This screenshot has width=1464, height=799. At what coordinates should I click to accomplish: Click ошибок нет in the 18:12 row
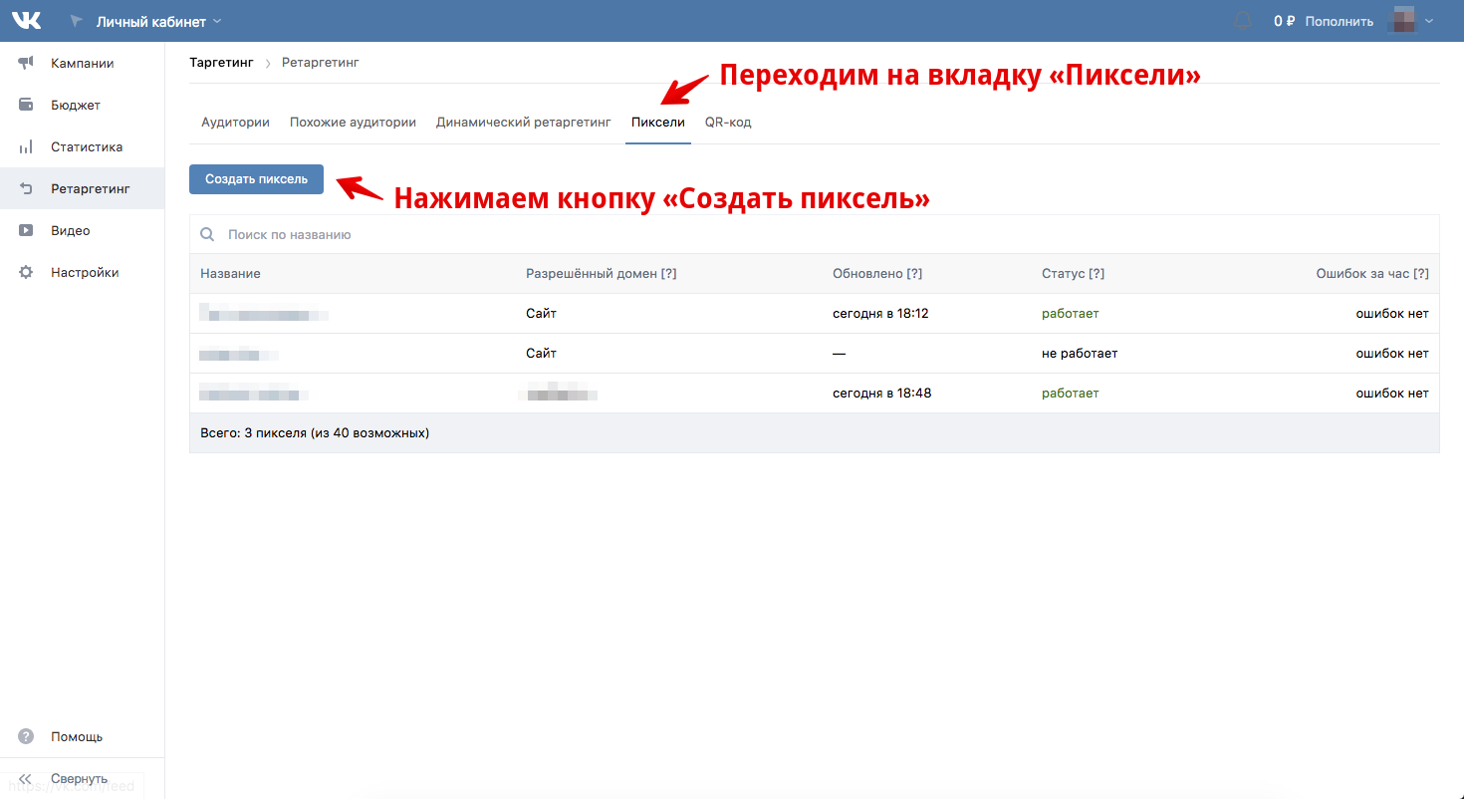[1392, 313]
